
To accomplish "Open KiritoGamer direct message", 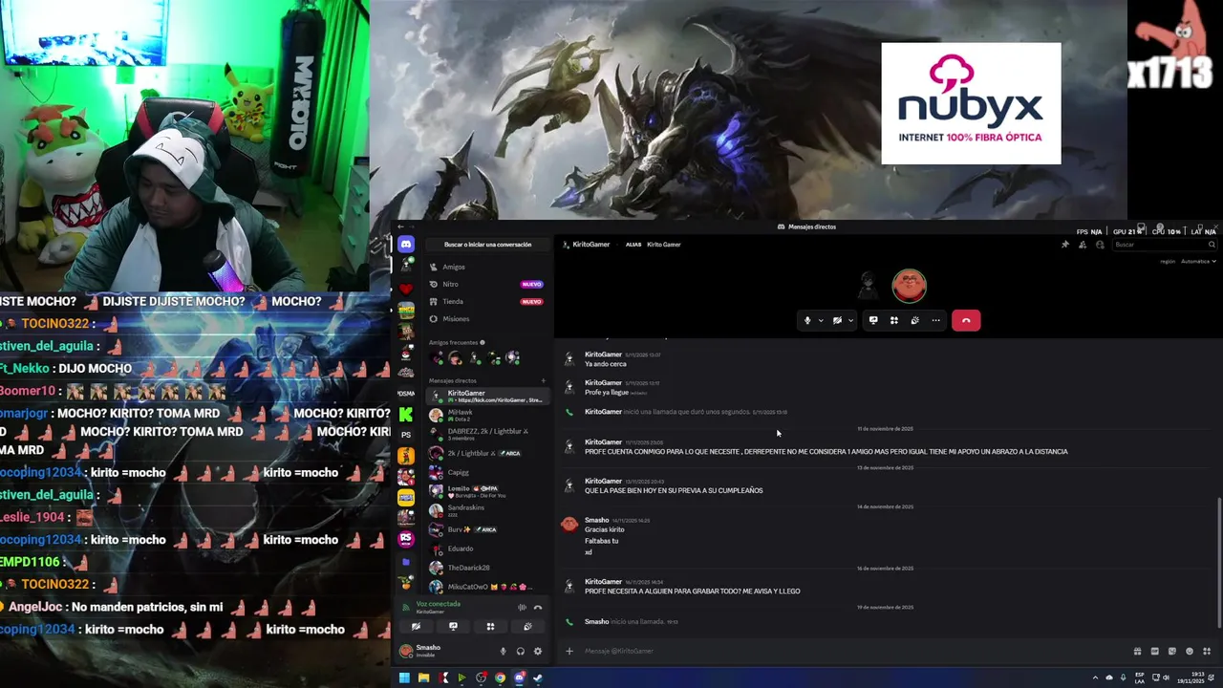I will (487, 396).
